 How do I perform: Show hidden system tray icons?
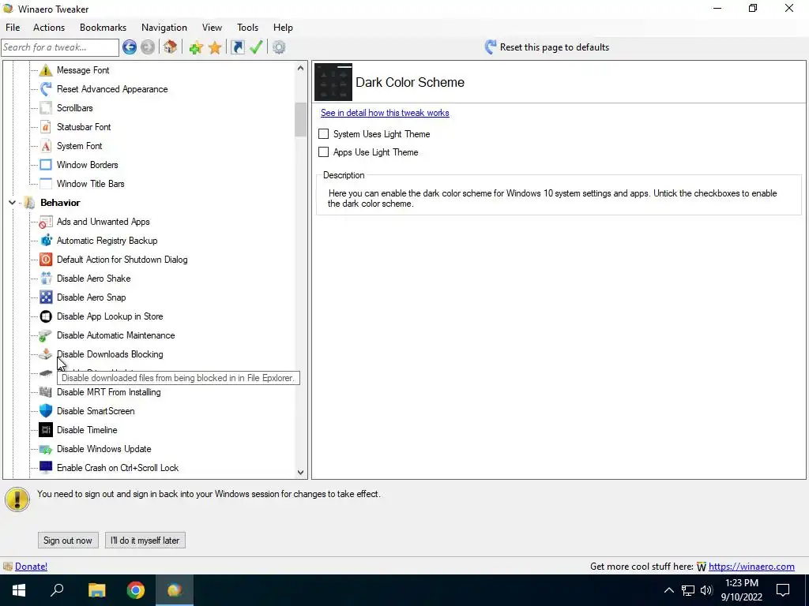click(668, 590)
